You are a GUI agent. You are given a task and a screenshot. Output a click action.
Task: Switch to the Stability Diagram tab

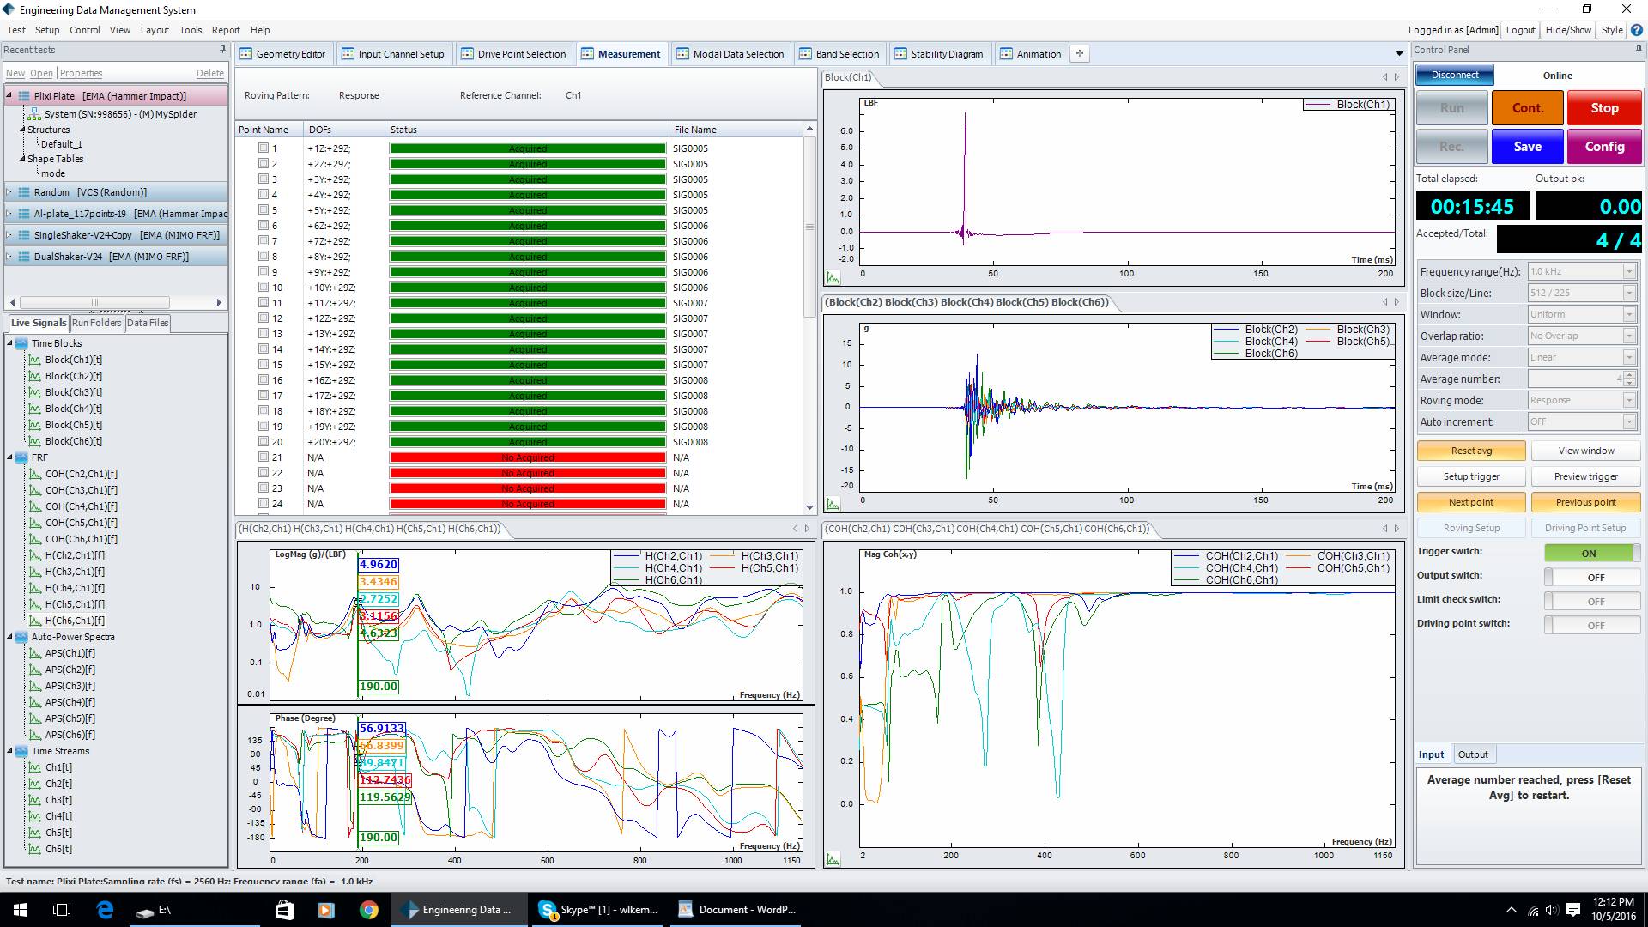pyautogui.click(x=938, y=54)
